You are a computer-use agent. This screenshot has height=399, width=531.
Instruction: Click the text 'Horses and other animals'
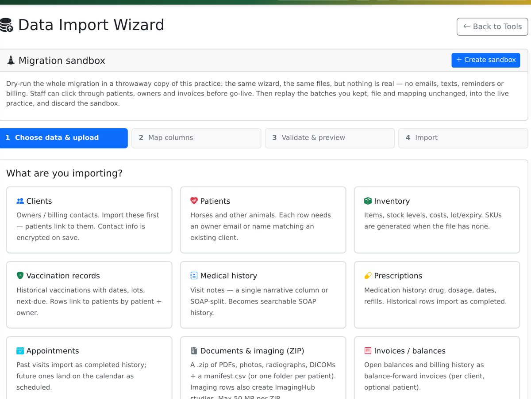tap(231, 215)
